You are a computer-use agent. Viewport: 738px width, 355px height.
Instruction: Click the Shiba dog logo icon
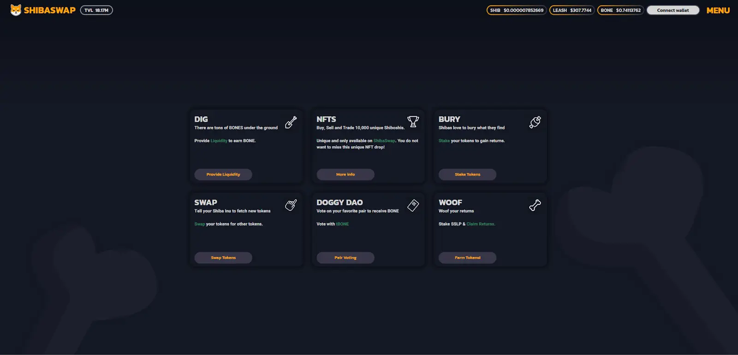pyautogui.click(x=16, y=10)
